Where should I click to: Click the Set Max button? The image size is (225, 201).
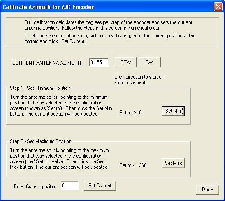click(x=173, y=163)
